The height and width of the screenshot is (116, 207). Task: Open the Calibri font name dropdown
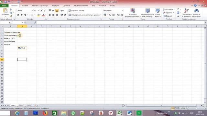[x=32, y=11]
